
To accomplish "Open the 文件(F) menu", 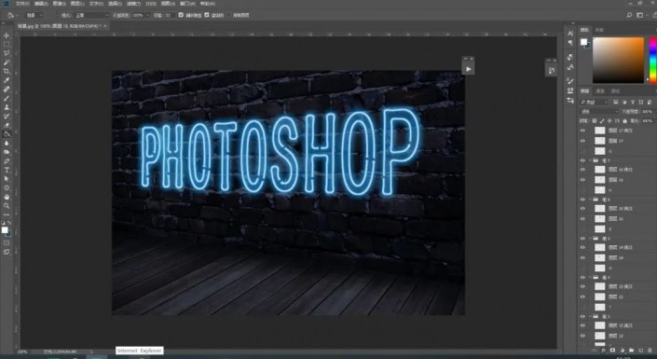I will tap(22, 4).
